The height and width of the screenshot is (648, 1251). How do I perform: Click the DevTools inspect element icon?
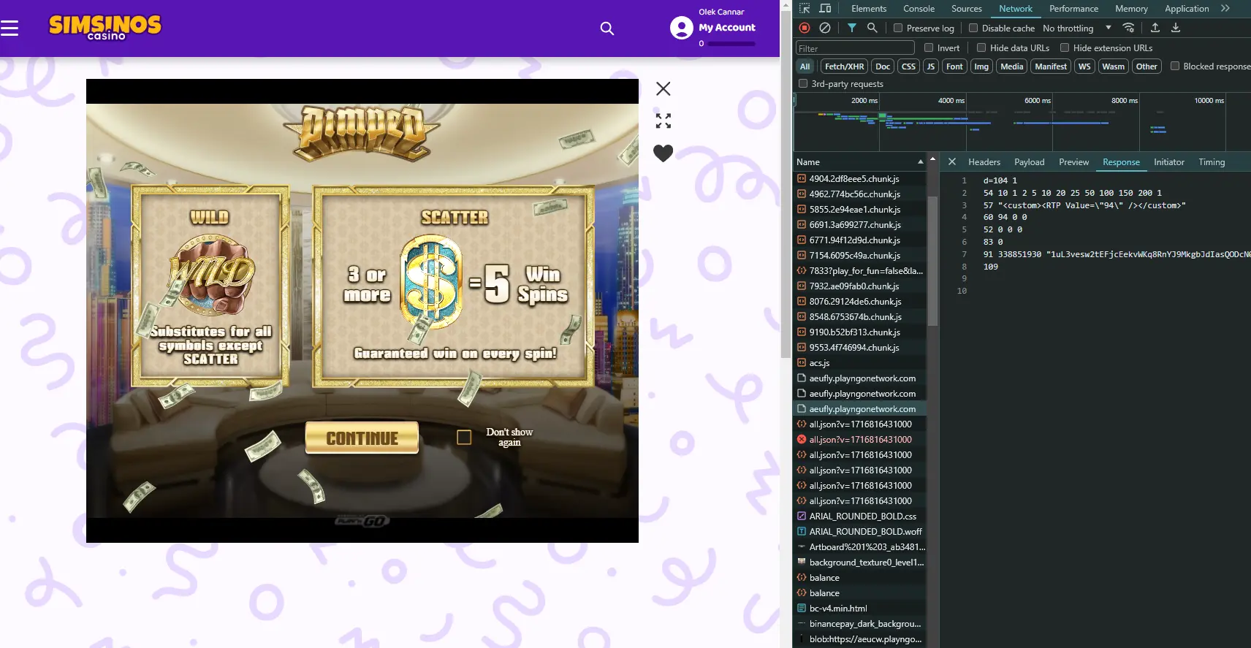click(805, 9)
